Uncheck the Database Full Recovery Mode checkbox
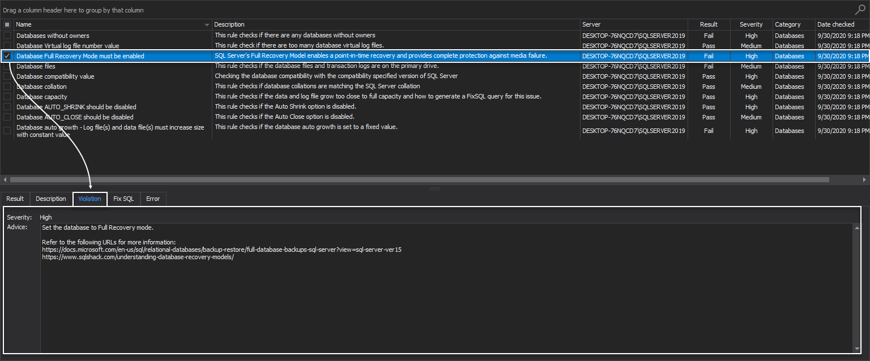870x361 pixels. 7,55
